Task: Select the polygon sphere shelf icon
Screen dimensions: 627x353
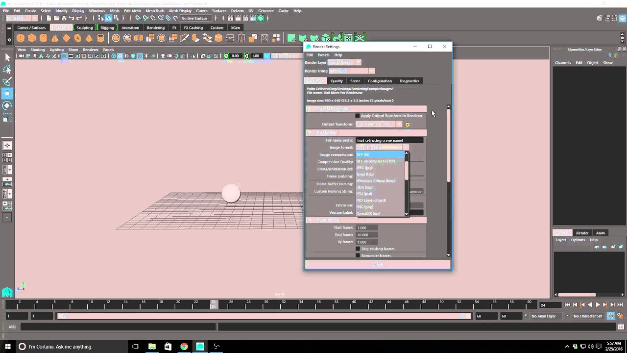Action: (21, 38)
